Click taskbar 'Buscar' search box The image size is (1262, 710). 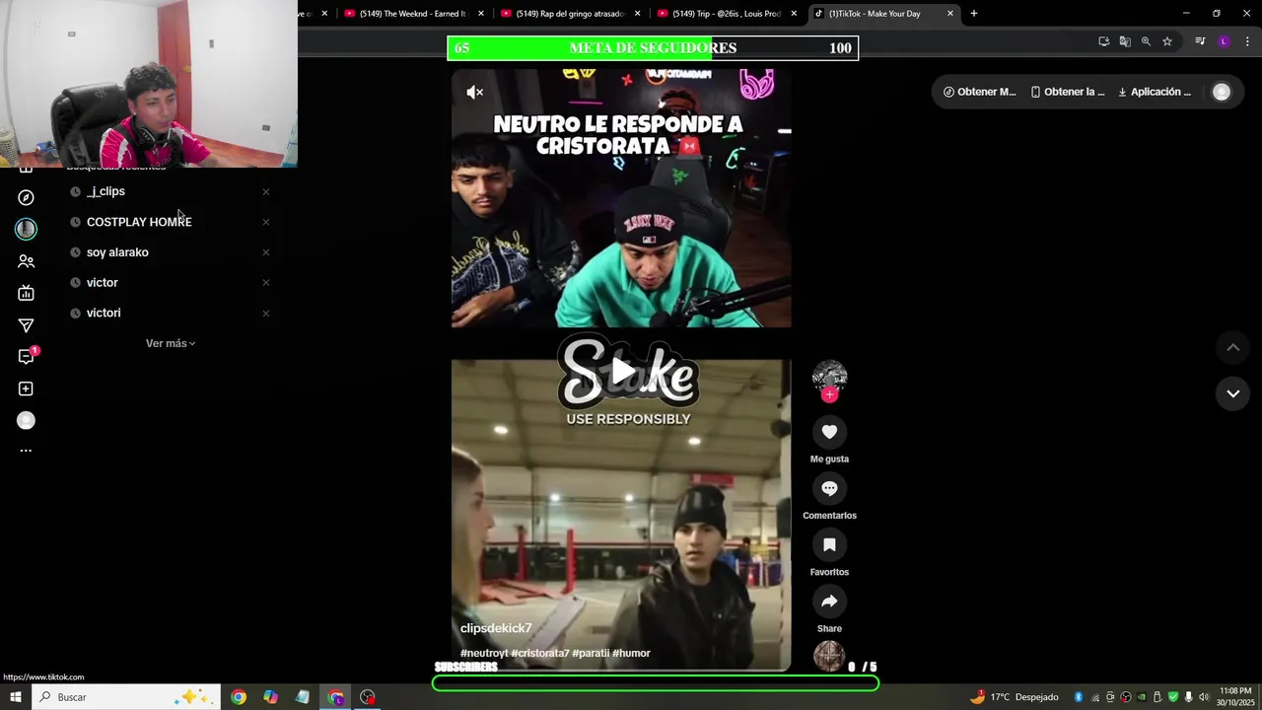pos(126,697)
